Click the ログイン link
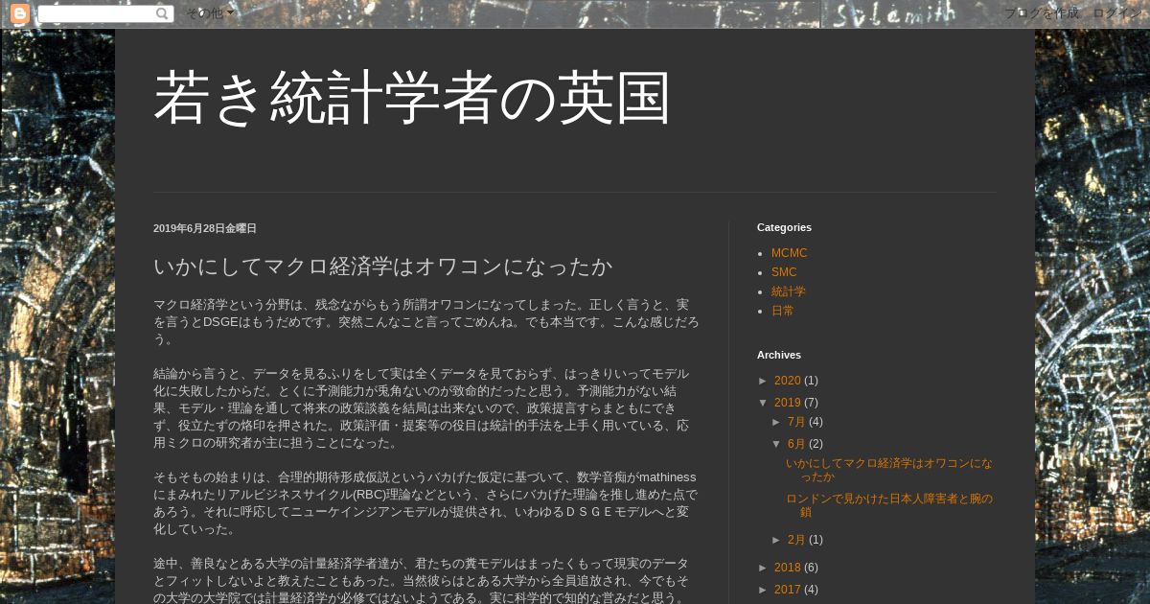1150x604 pixels. click(x=1119, y=13)
